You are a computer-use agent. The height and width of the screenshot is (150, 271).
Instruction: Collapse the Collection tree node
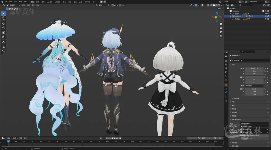[x=228, y=11]
